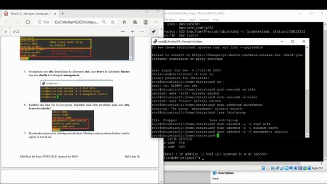Open the browser Settings and more menu
Viewport: 327px width, 184px height.
click(157, 22)
